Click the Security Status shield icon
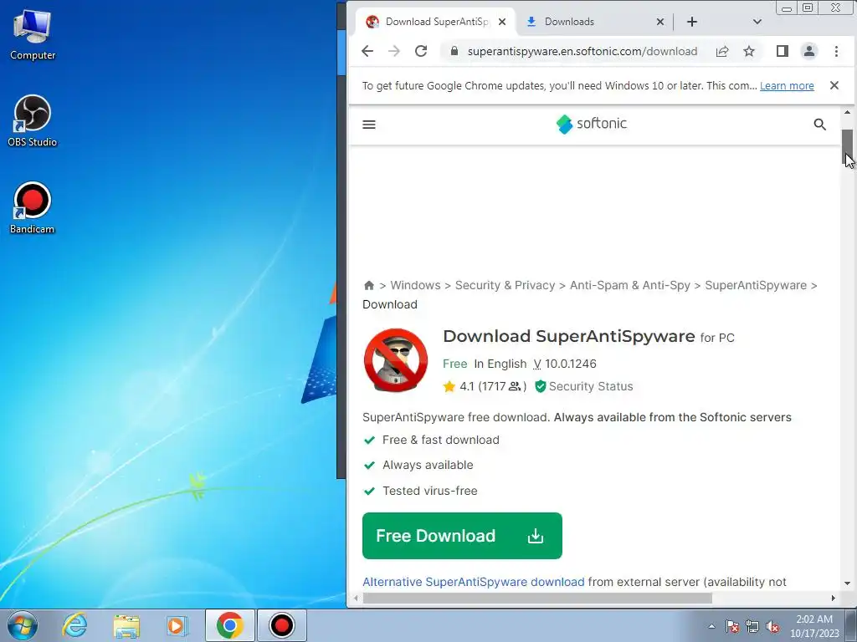857x642 pixels. click(x=541, y=386)
